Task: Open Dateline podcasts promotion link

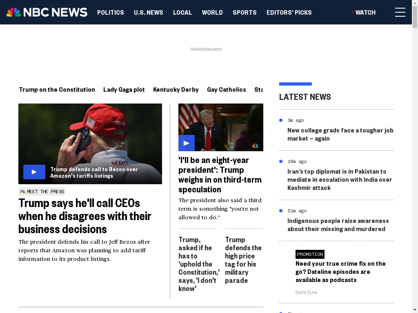Action: pos(340,272)
